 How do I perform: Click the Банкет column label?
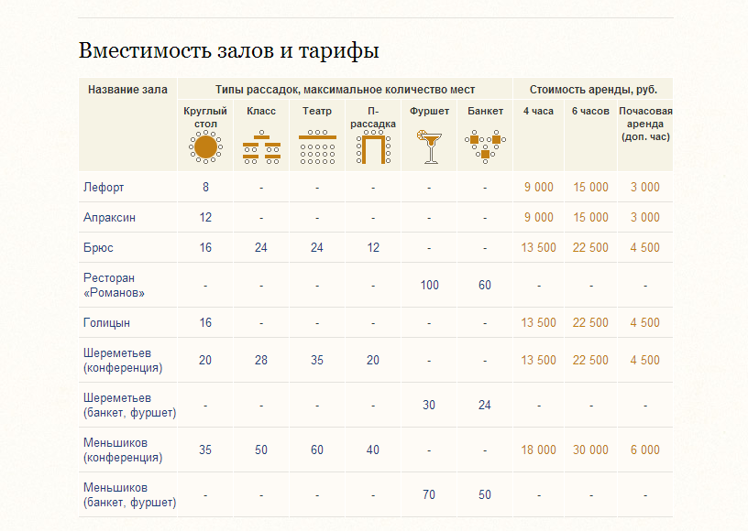click(x=485, y=111)
